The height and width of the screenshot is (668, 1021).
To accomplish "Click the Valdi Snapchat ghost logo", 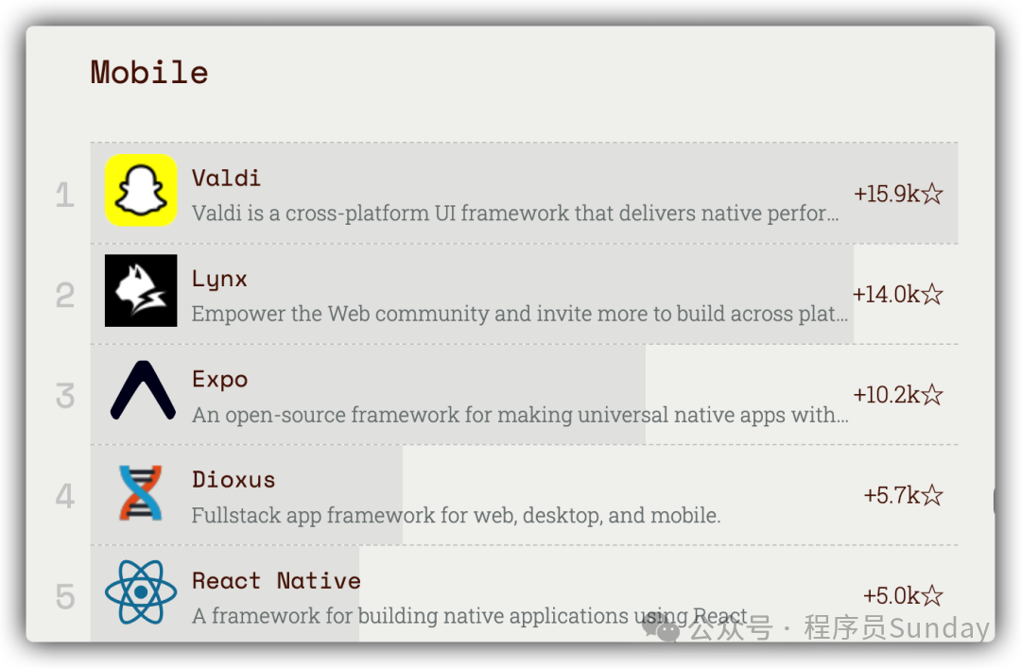I will (141, 191).
